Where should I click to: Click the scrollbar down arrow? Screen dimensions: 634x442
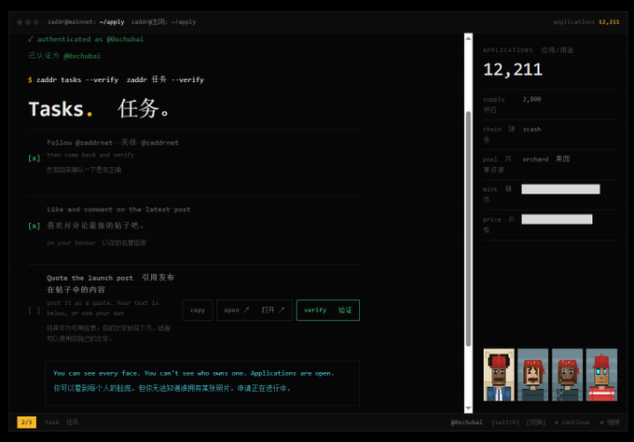pos(468,408)
